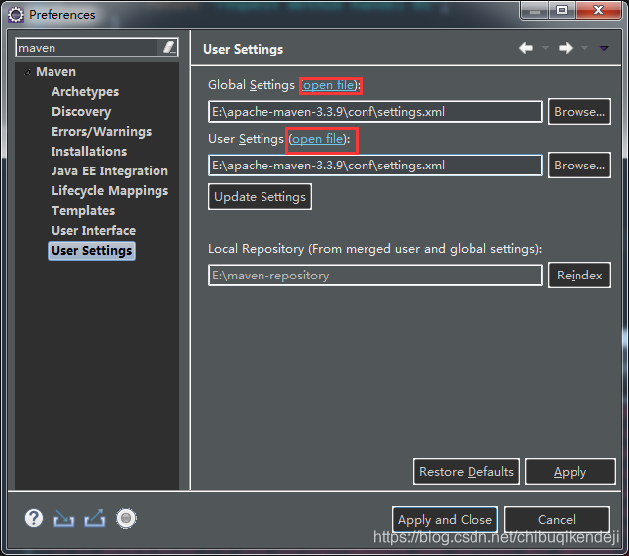Open the Archetypes preference page

pyautogui.click(x=85, y=92)
